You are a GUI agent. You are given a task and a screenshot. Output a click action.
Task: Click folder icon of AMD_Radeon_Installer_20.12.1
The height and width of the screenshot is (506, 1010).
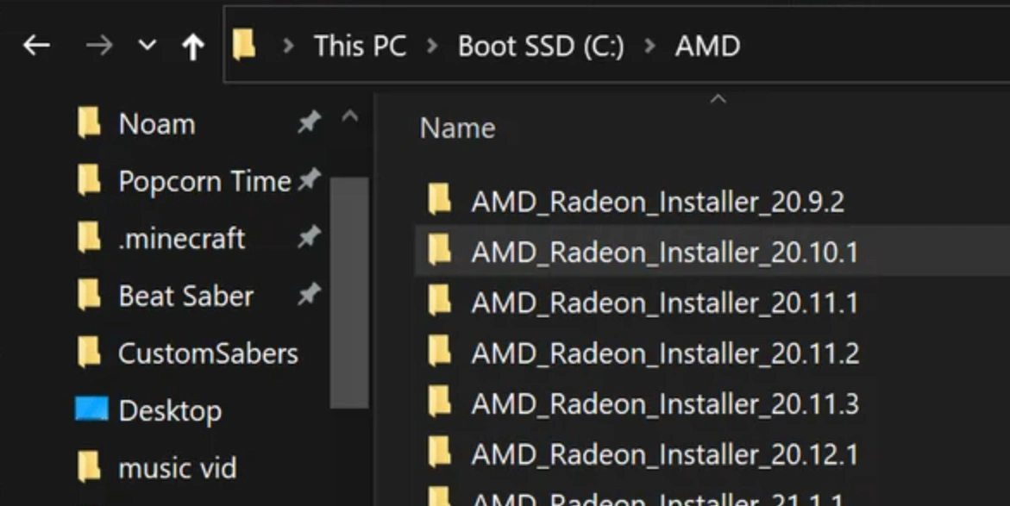click(439, 452)
